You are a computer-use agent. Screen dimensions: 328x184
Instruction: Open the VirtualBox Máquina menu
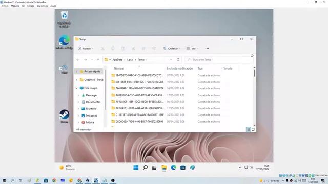point(15,6)
